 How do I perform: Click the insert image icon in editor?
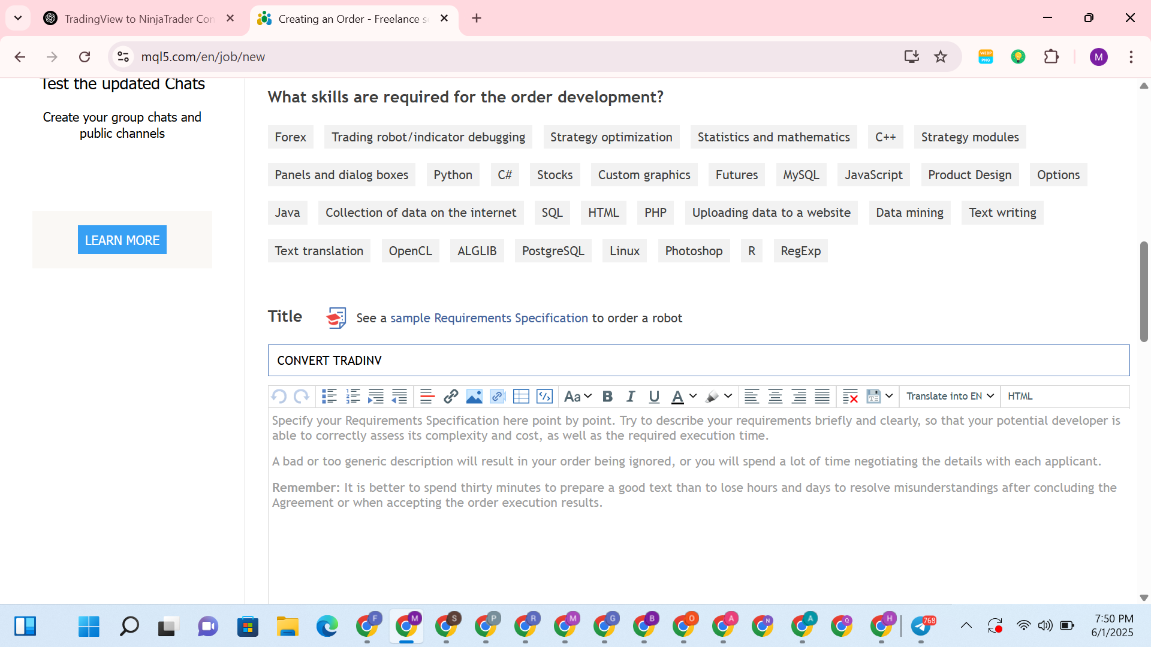point(474,396)
